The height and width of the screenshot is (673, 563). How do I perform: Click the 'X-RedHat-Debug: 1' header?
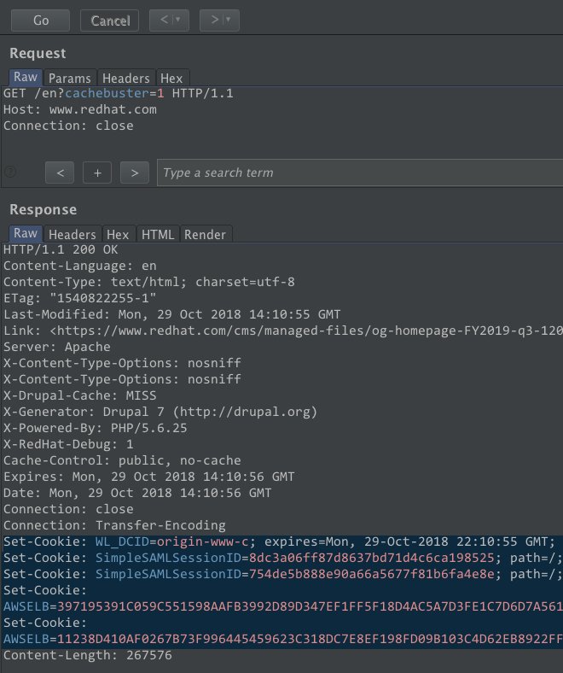tap(68, 444)
